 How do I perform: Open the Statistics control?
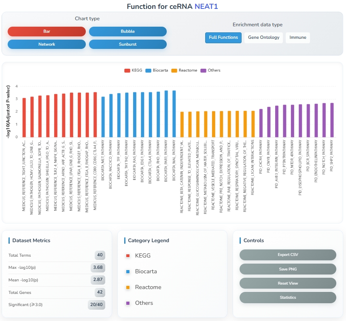tap(288, 298)
